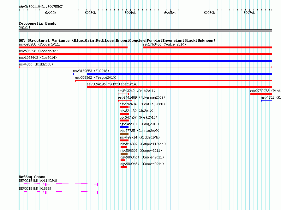Click the blue nsv1023403 gain bar
Viewport: 281px width, 210px height.
tap(145, 61)
